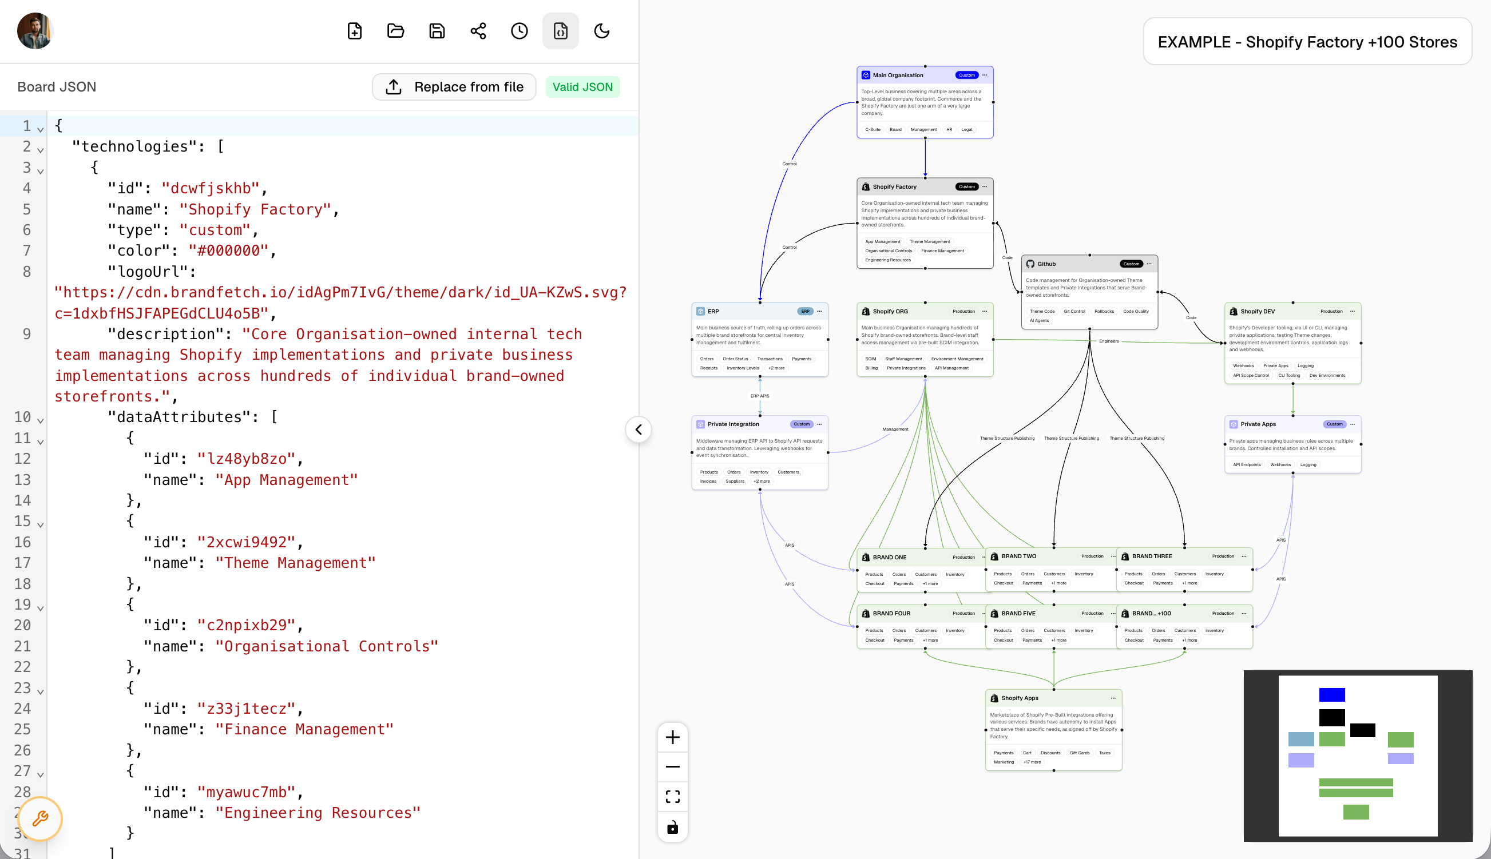Click Replace from file button
Viewport: 1491px width, 859px height.
click(454, 87)
